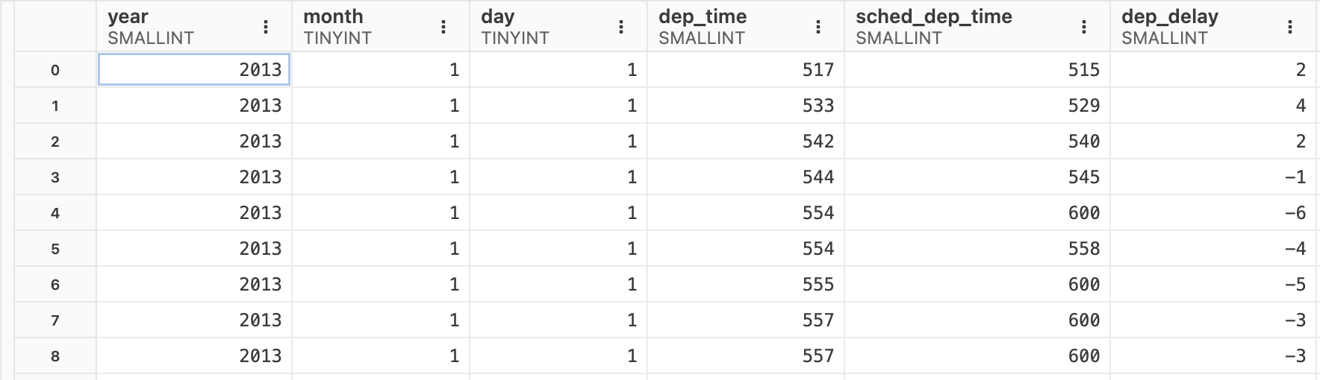The image size is (1320, 380).
Task: Click the day column three-dot menu
Action: pos(621,28)
